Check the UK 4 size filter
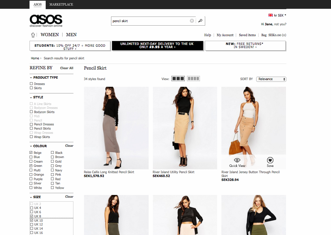Viewport: 331px width, 235px height. [32, 208]
